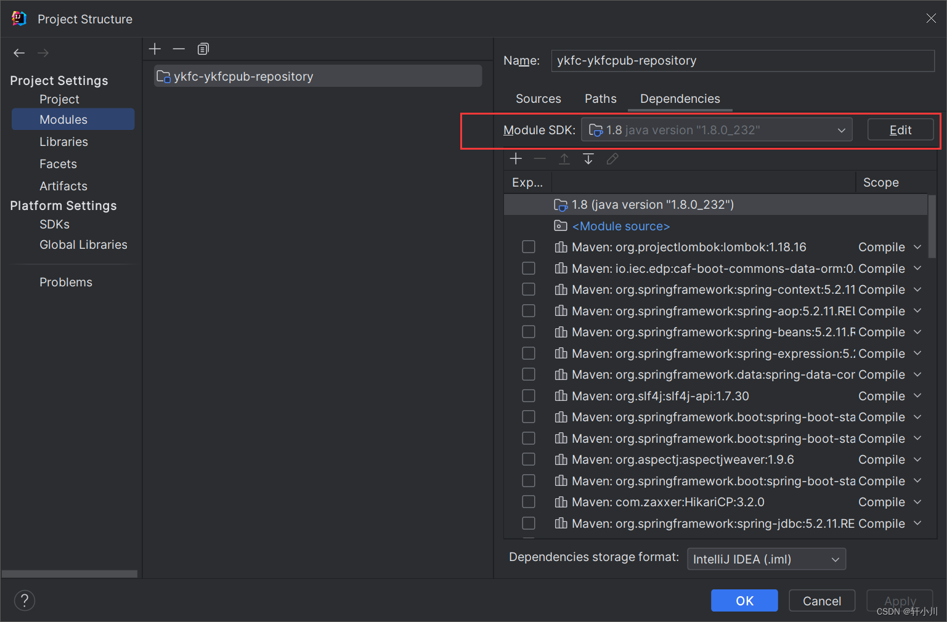Click the dependencies list vertical scrollbar
Screen dimensions: 947x622
[x=932, y=227]
